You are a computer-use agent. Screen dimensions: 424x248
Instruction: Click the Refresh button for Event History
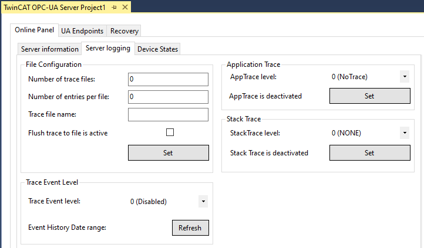pyautogui.click(x=190, y=227)
